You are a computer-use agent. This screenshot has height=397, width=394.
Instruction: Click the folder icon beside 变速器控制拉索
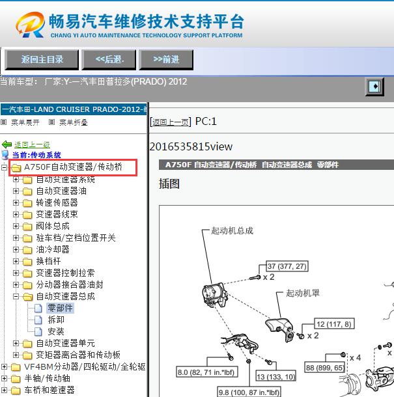click(27, 273)
